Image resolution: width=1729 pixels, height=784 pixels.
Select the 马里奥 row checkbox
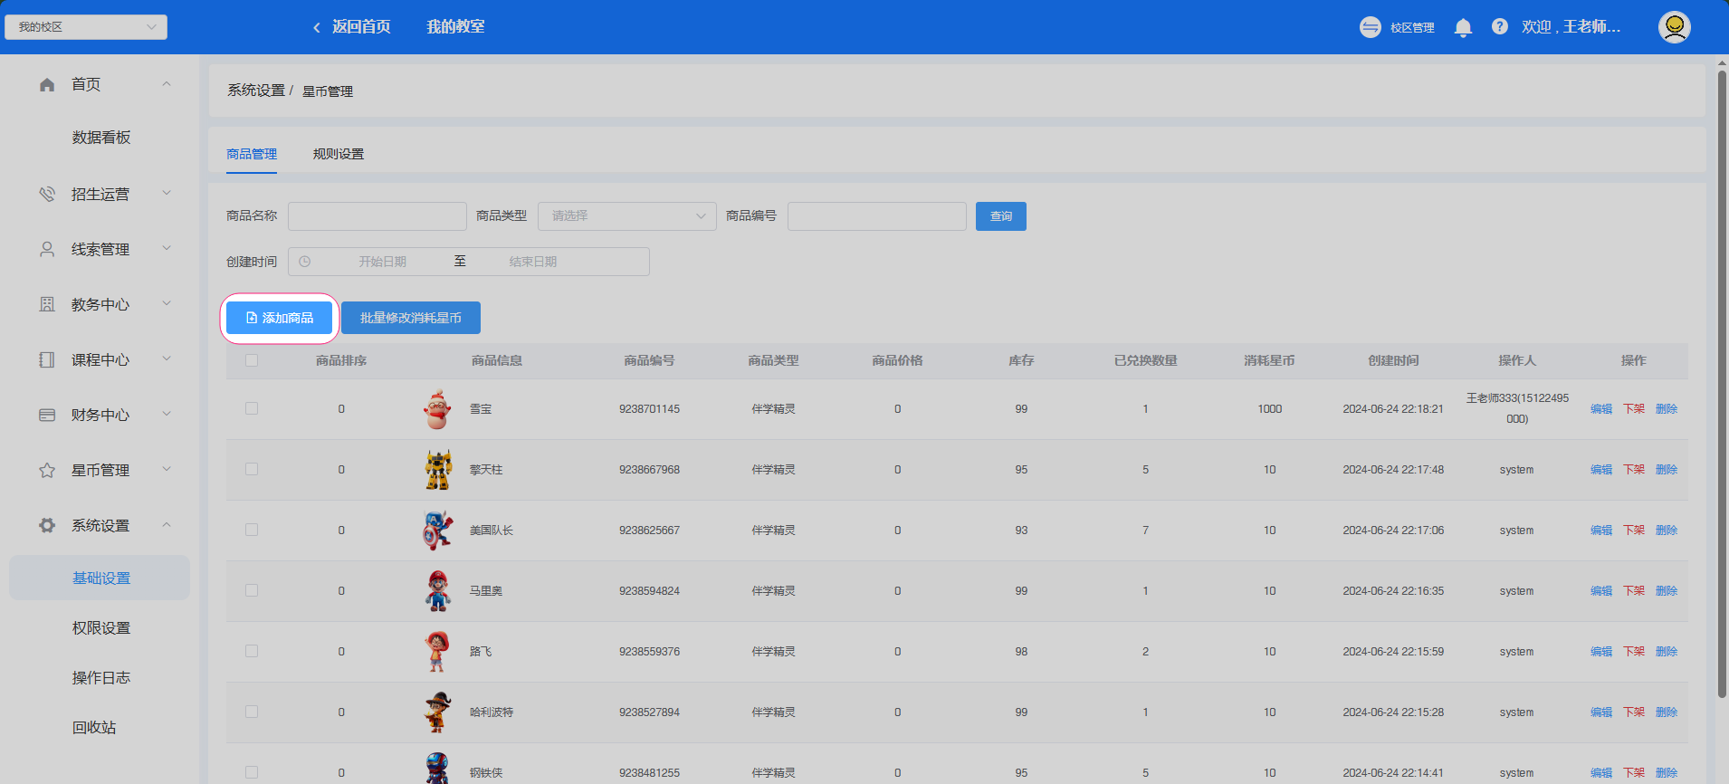coord(252,591)
